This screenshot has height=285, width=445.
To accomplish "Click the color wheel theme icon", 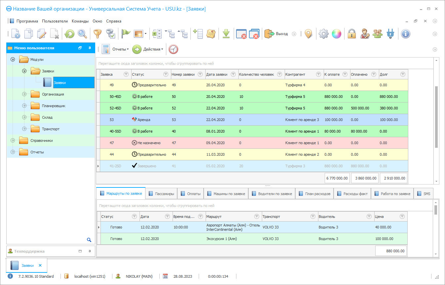I will 337,34.
